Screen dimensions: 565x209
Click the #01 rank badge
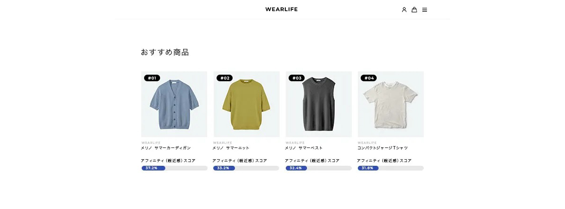tap(152, 78)
